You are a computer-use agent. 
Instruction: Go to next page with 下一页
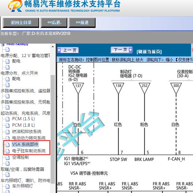pos(122,50)
